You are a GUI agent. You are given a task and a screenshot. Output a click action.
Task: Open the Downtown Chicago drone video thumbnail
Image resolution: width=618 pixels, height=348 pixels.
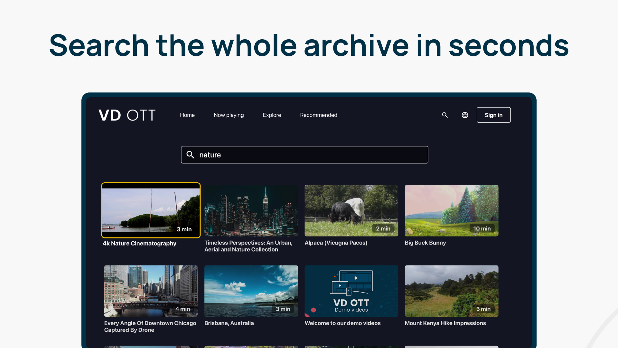tap(151, 291)
